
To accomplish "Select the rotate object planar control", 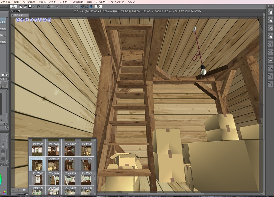I will pos(40,20).
